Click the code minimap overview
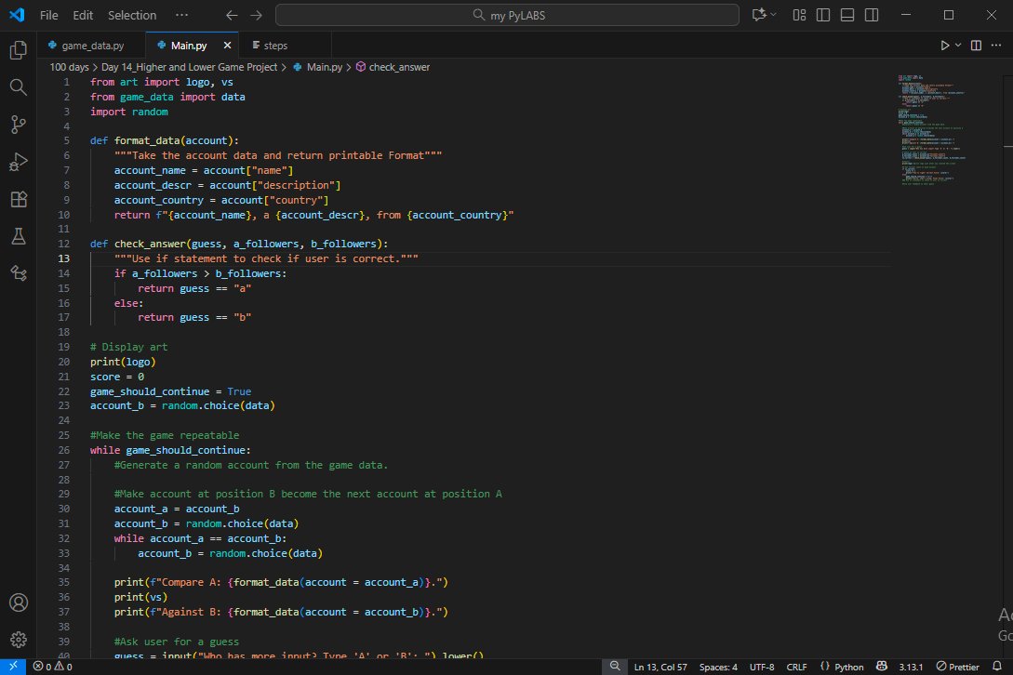 (932, 130)
